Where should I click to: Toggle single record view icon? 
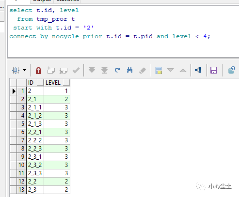pyautogui.click(x=159, y=70)
